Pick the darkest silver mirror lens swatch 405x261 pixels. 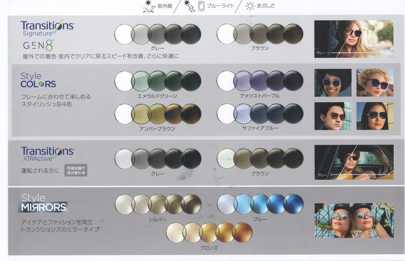click(191, 204)
